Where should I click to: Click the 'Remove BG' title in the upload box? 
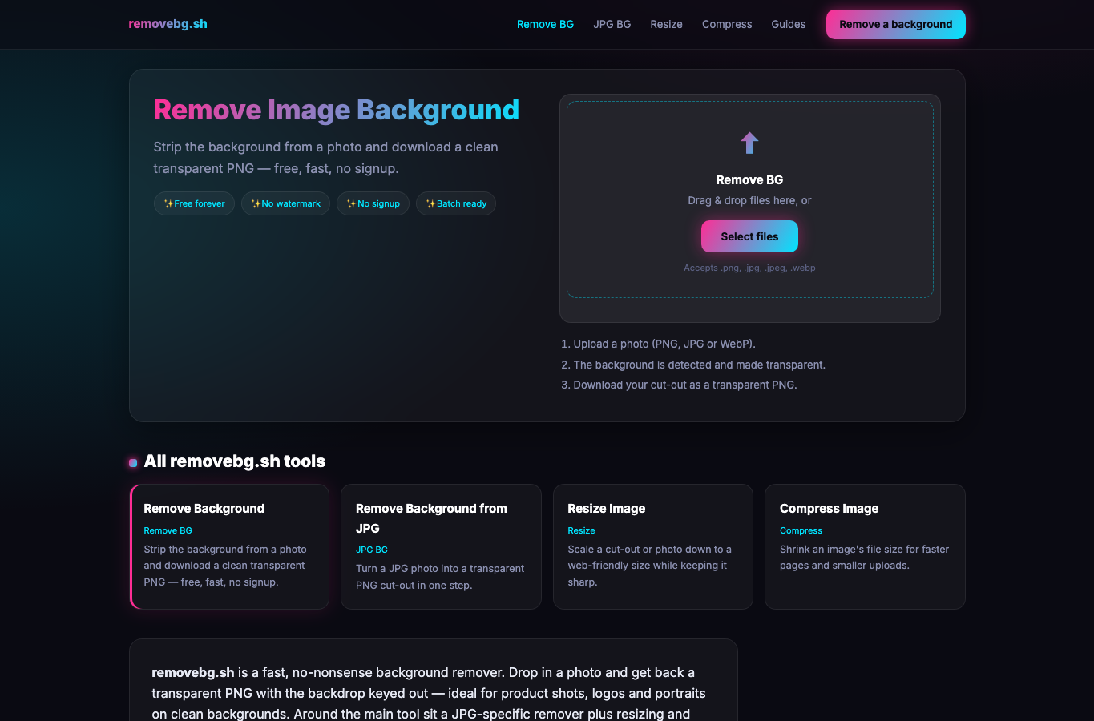[x=749, y=180]
